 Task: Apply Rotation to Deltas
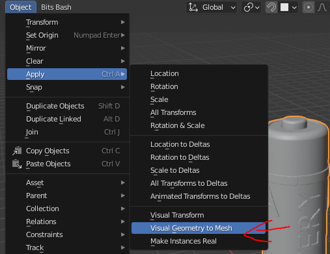199,157
